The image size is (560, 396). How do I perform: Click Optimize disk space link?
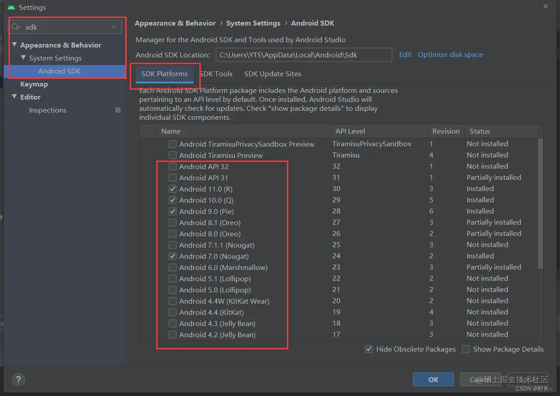[450, 55]
